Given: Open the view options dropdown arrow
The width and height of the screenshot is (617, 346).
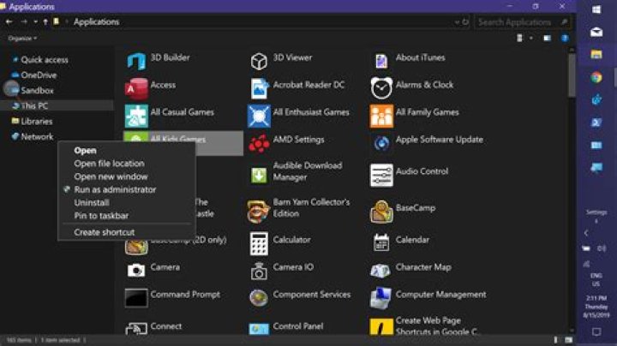Looking at the screenshot, I should coord(530,39).
